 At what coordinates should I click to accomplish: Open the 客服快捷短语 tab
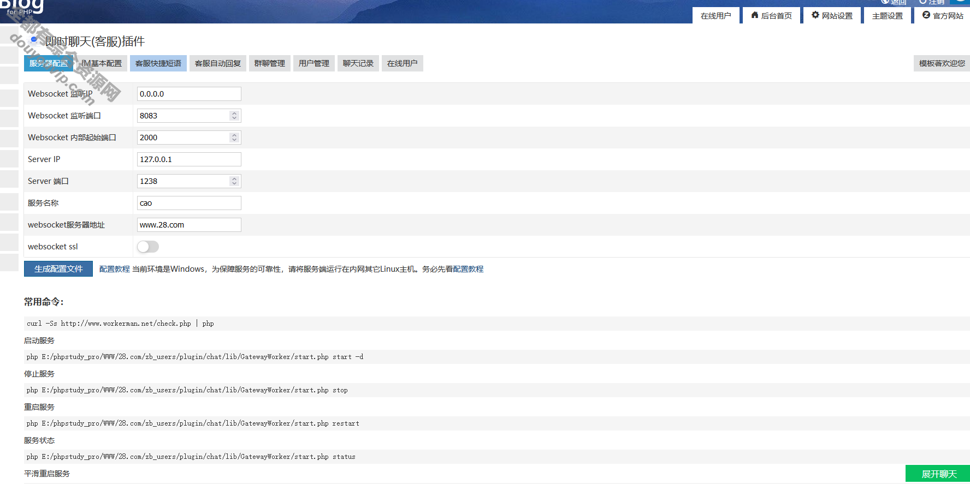(x=158, y=63)
